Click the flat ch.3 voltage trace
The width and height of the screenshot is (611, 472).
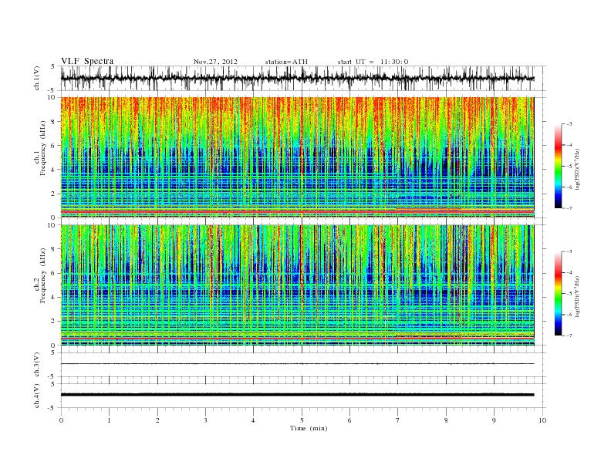click(x=297, y=364)
